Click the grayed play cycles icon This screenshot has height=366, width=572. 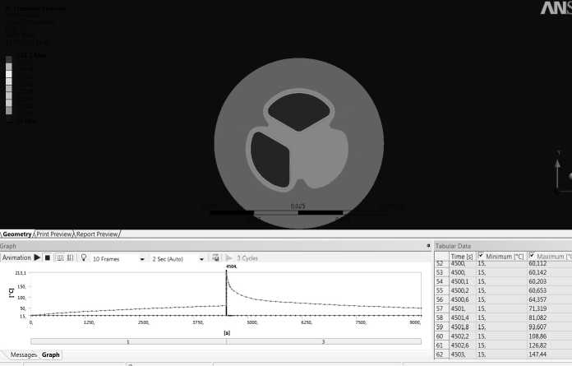228,258
